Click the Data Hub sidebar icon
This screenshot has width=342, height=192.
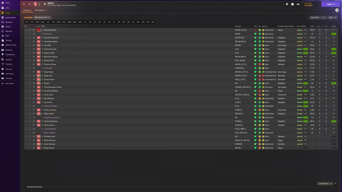tap(2, 31)
